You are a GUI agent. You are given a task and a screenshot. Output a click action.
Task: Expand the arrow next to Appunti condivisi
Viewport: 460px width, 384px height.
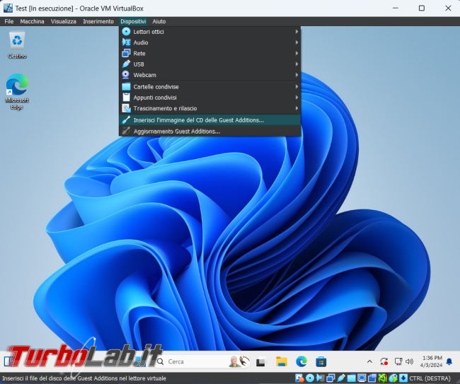click(297, 98)
